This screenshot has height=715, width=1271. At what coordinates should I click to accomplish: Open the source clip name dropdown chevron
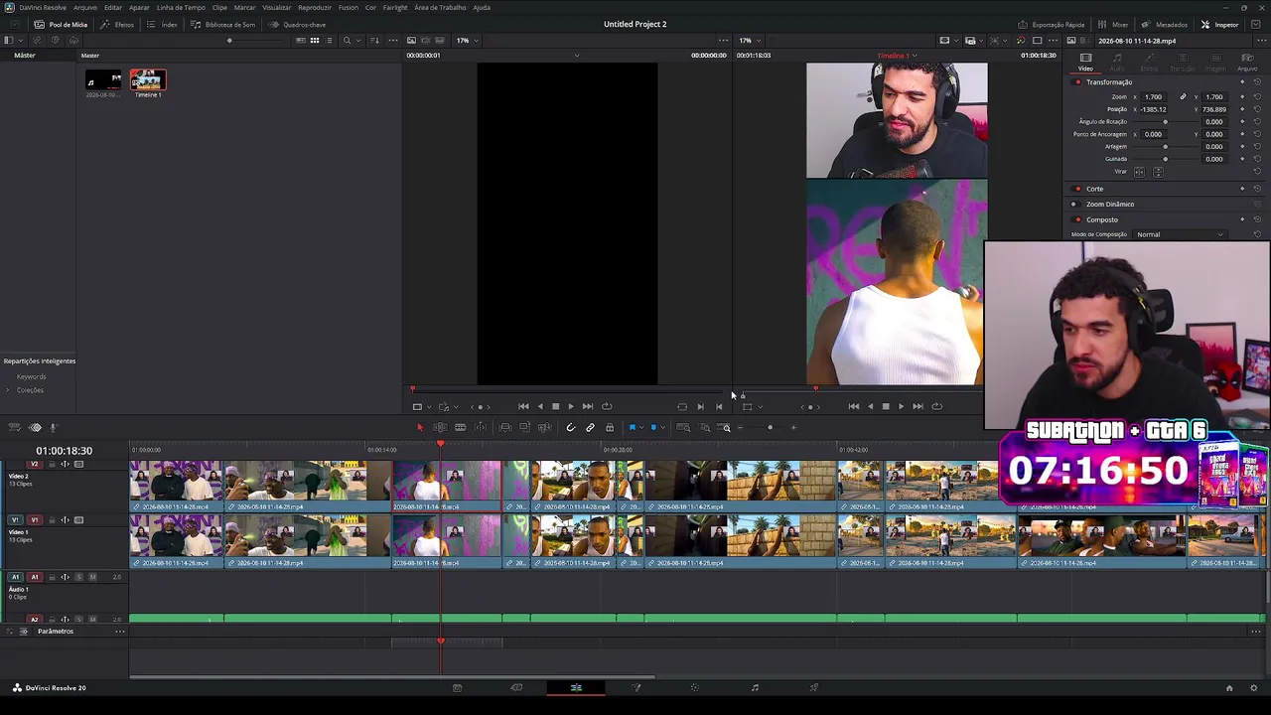(577, 56)
